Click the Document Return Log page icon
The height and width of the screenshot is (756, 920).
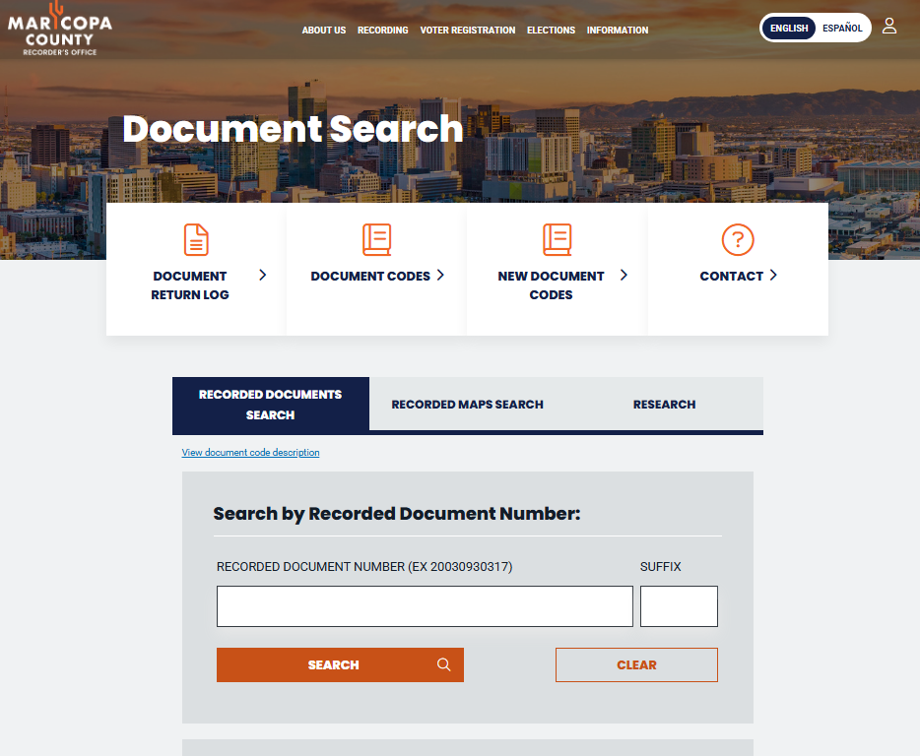pos(196,239)
